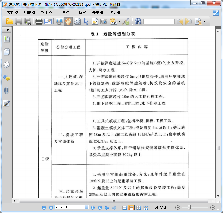This screenshot has width=223, height=213.
Task: Switch to continuous page layout
Action: tap(131, 208)
